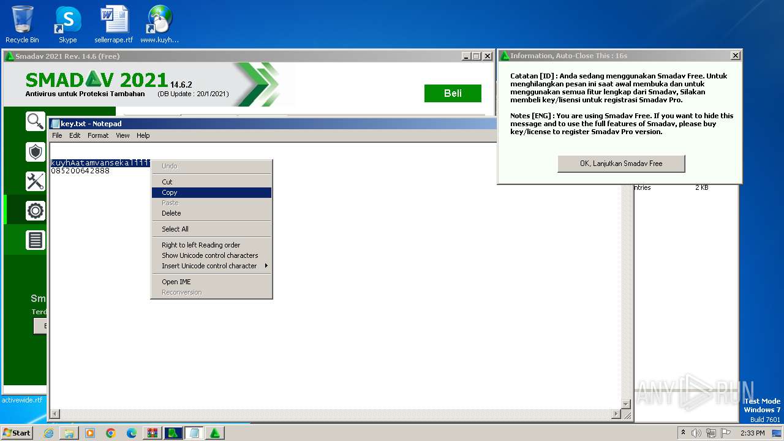
Task: Choose Delete in context menu
Action: point(211,213)
